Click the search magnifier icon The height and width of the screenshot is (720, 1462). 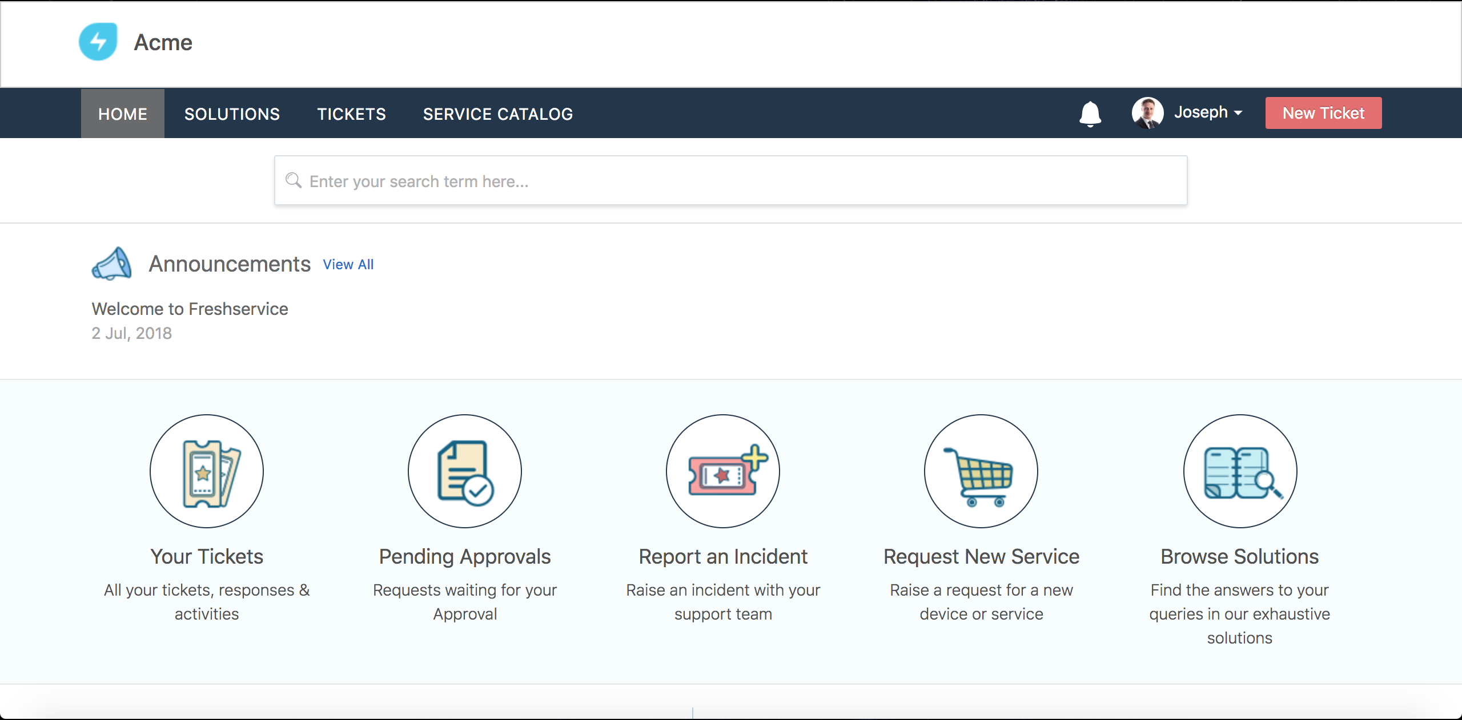(x=294, y=181)
